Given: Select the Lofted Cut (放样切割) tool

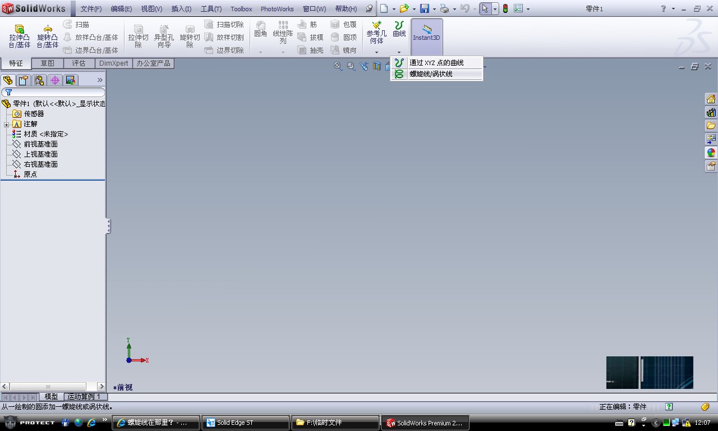Looking at the screenshot, I should pos(224,37).
